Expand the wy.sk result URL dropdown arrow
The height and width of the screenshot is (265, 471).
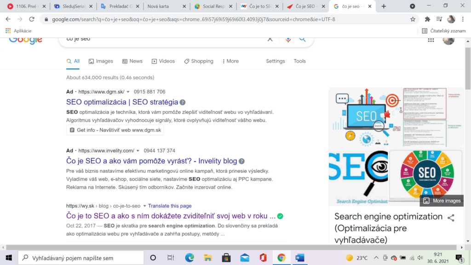[x=144, y=206]
